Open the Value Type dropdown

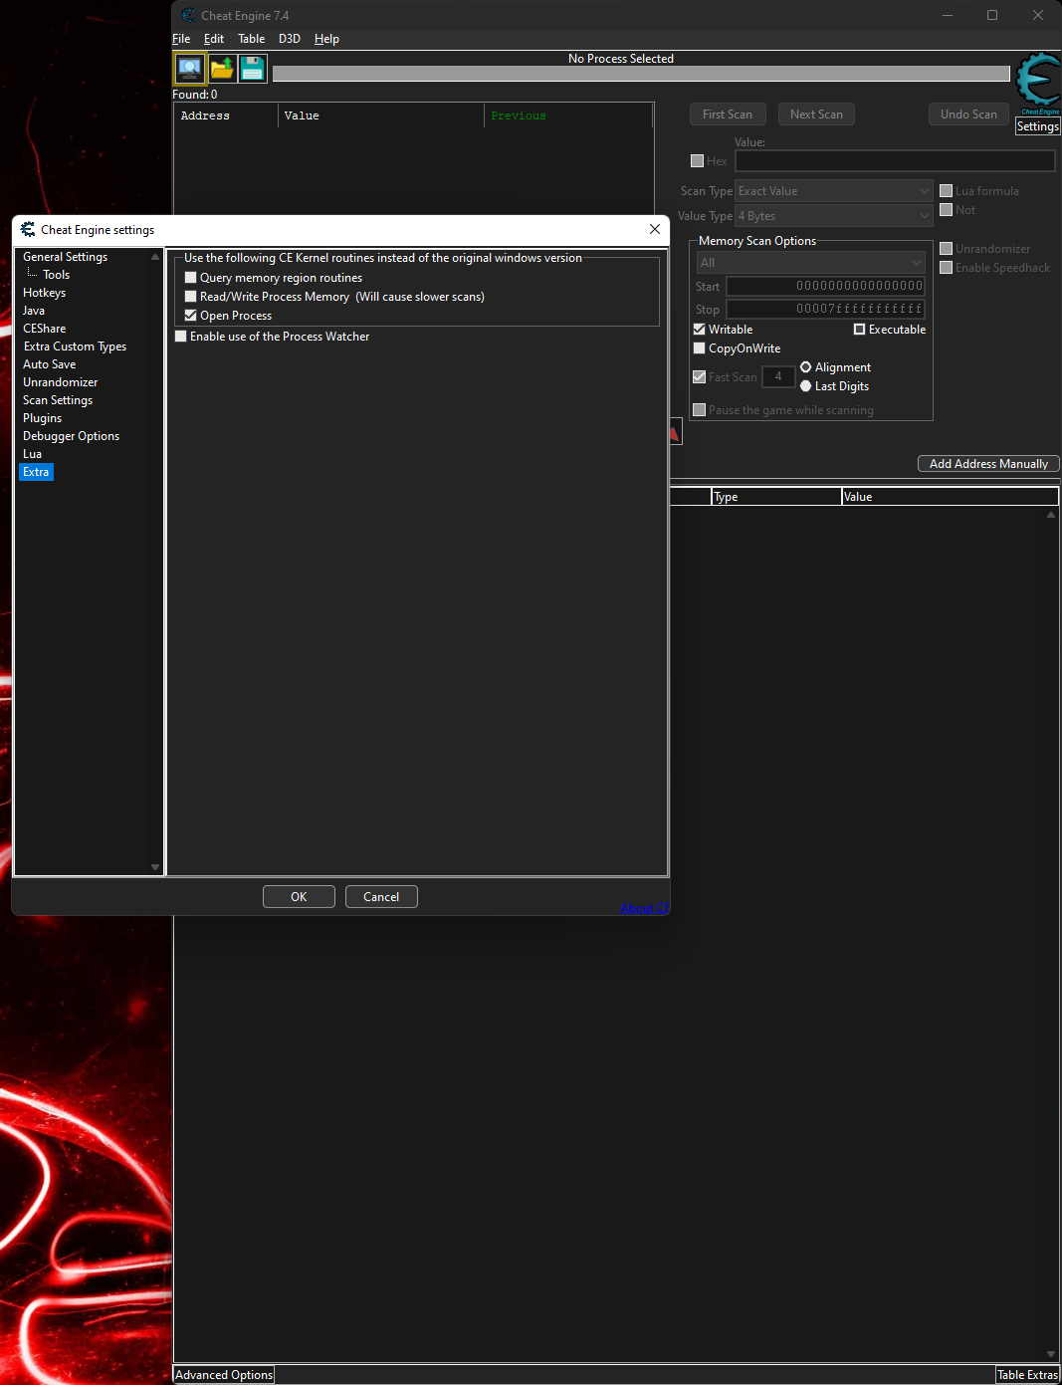(834, 216)
